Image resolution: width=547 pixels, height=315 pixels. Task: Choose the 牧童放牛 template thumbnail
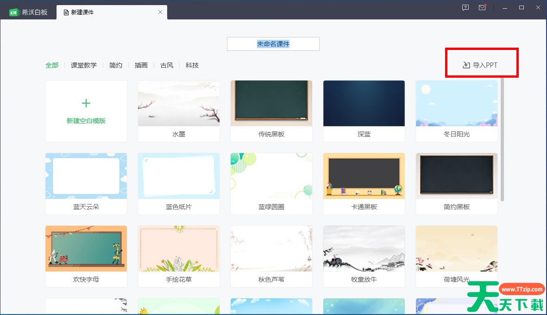pyautogui.click(x=364, y=248)
